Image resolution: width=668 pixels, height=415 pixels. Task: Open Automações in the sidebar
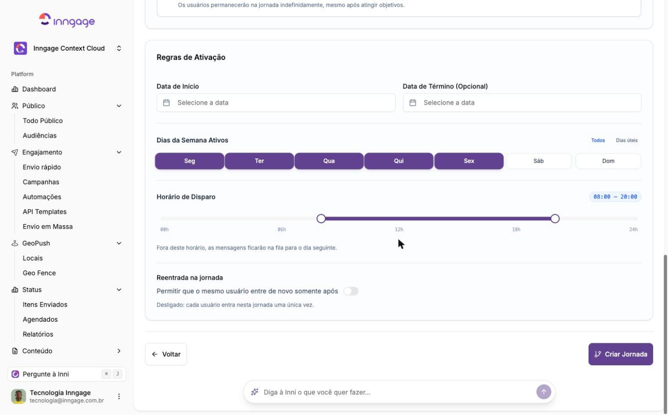click(x=42, y=197)
